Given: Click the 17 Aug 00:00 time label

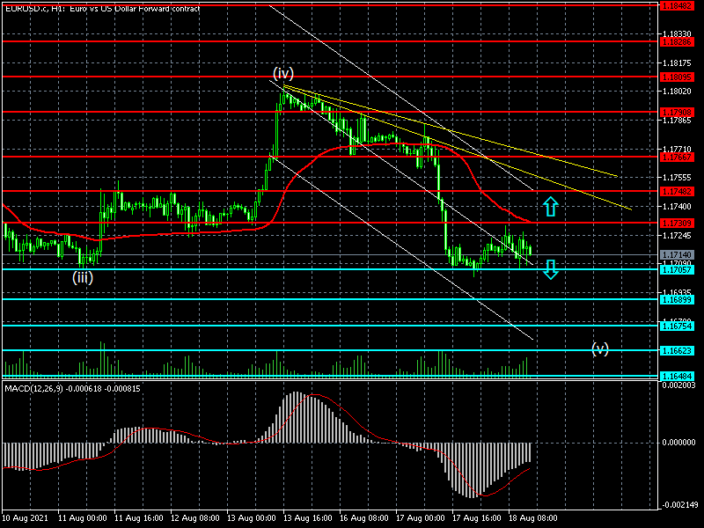Looking at the screenshot, I should tap(421, 518).
